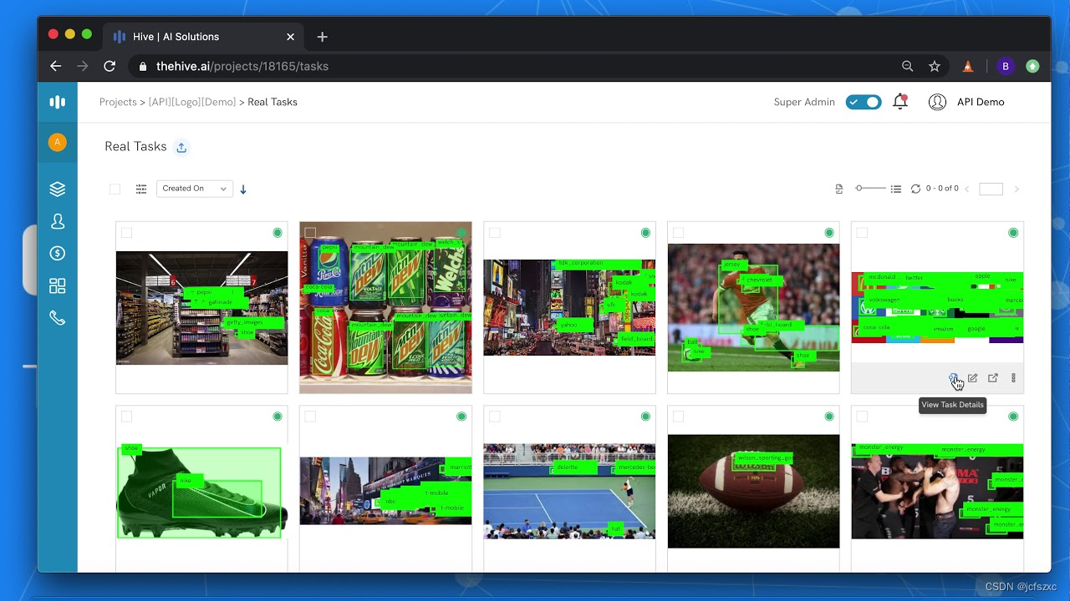Check the football task checkbox
Screen dimensions: 1070x601
tap(679, 417)
